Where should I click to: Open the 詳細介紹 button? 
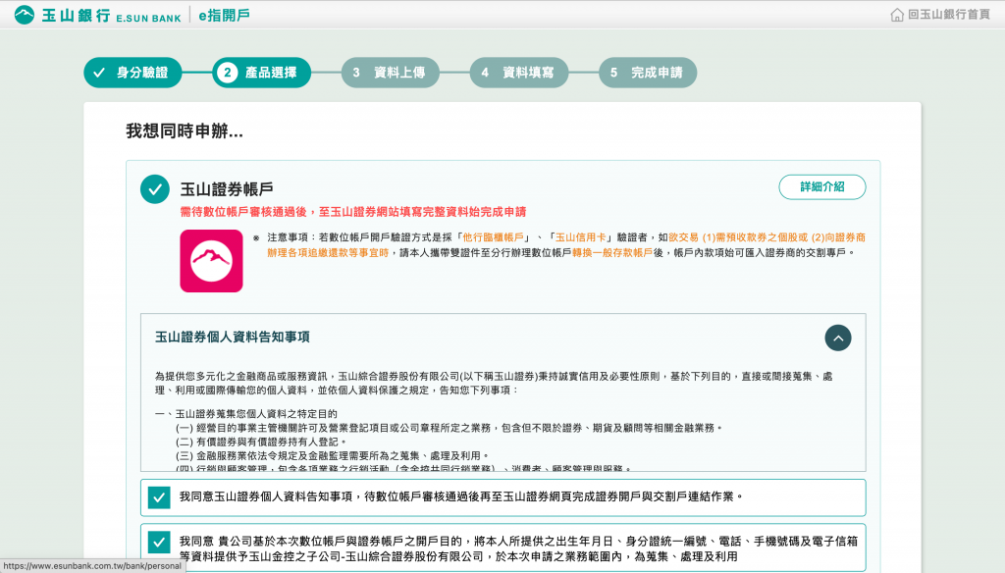point(822,187)
